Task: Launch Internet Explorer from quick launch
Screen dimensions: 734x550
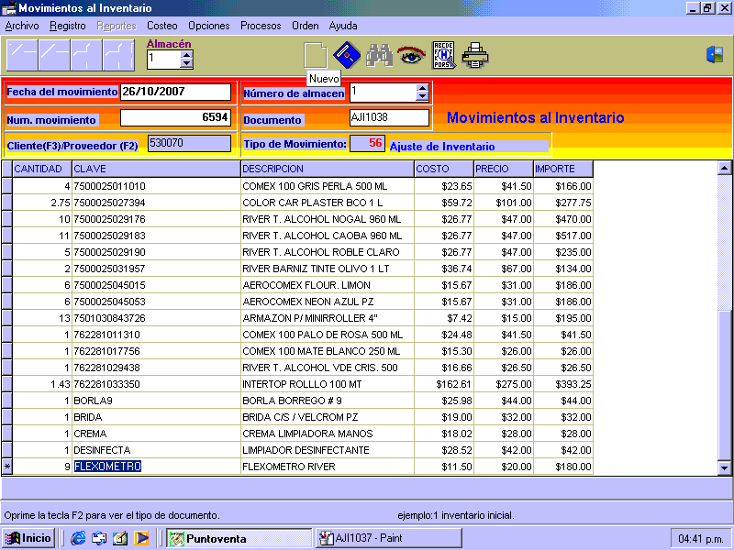Action: 78,538
